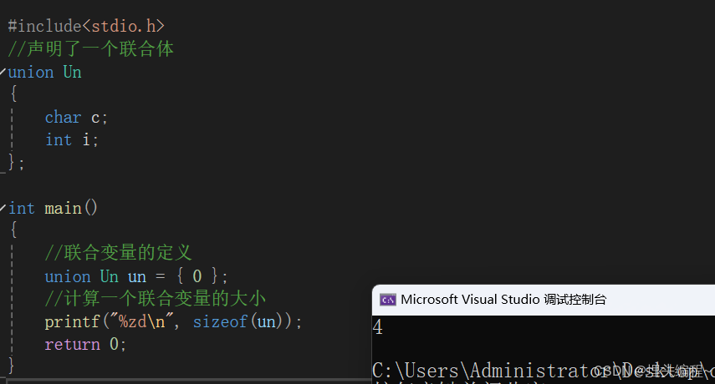Click the sizeof keyword in printf line
The width and height of the screenshot is (715, 384).
220,321
